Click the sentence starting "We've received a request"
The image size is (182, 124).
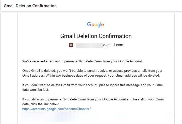point(82,61)
